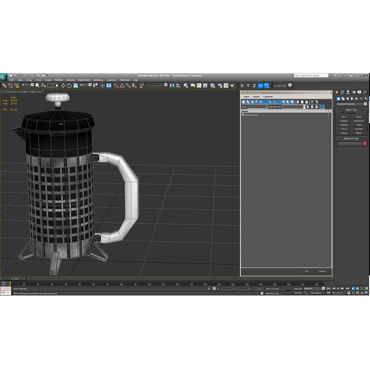Open the Select by Name tool

point(44,85)
